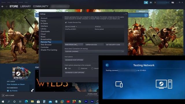The image size is (185, 104).
Task: Select Broadcasting in Settings sidebar
Action: (46, 39)
